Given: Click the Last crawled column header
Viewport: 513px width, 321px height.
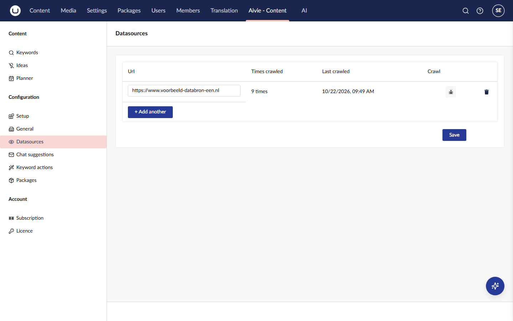Looking at the screenshot, I should click(x=336, y=71).
